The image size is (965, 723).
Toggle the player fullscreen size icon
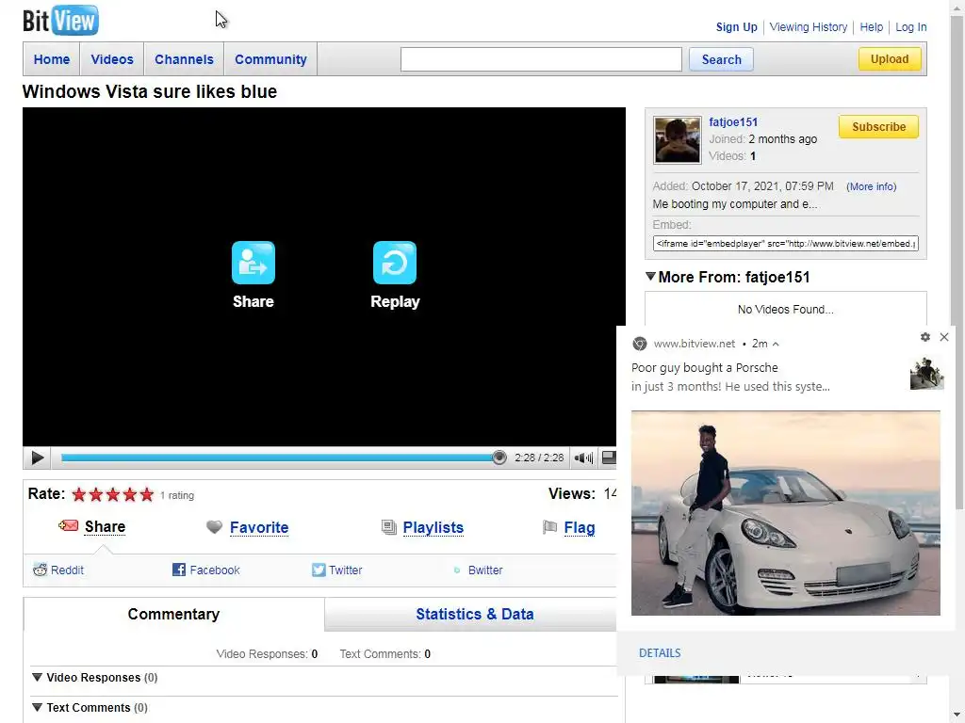608,458
